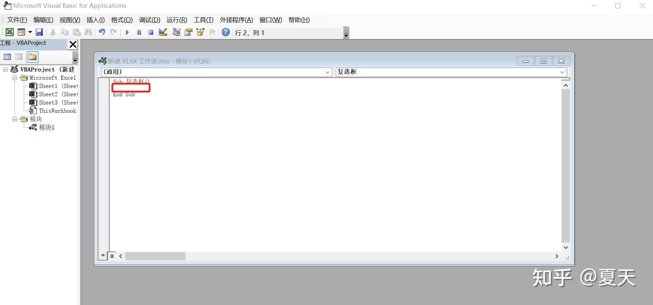Click vertical scrollbar down arrow

566,247
